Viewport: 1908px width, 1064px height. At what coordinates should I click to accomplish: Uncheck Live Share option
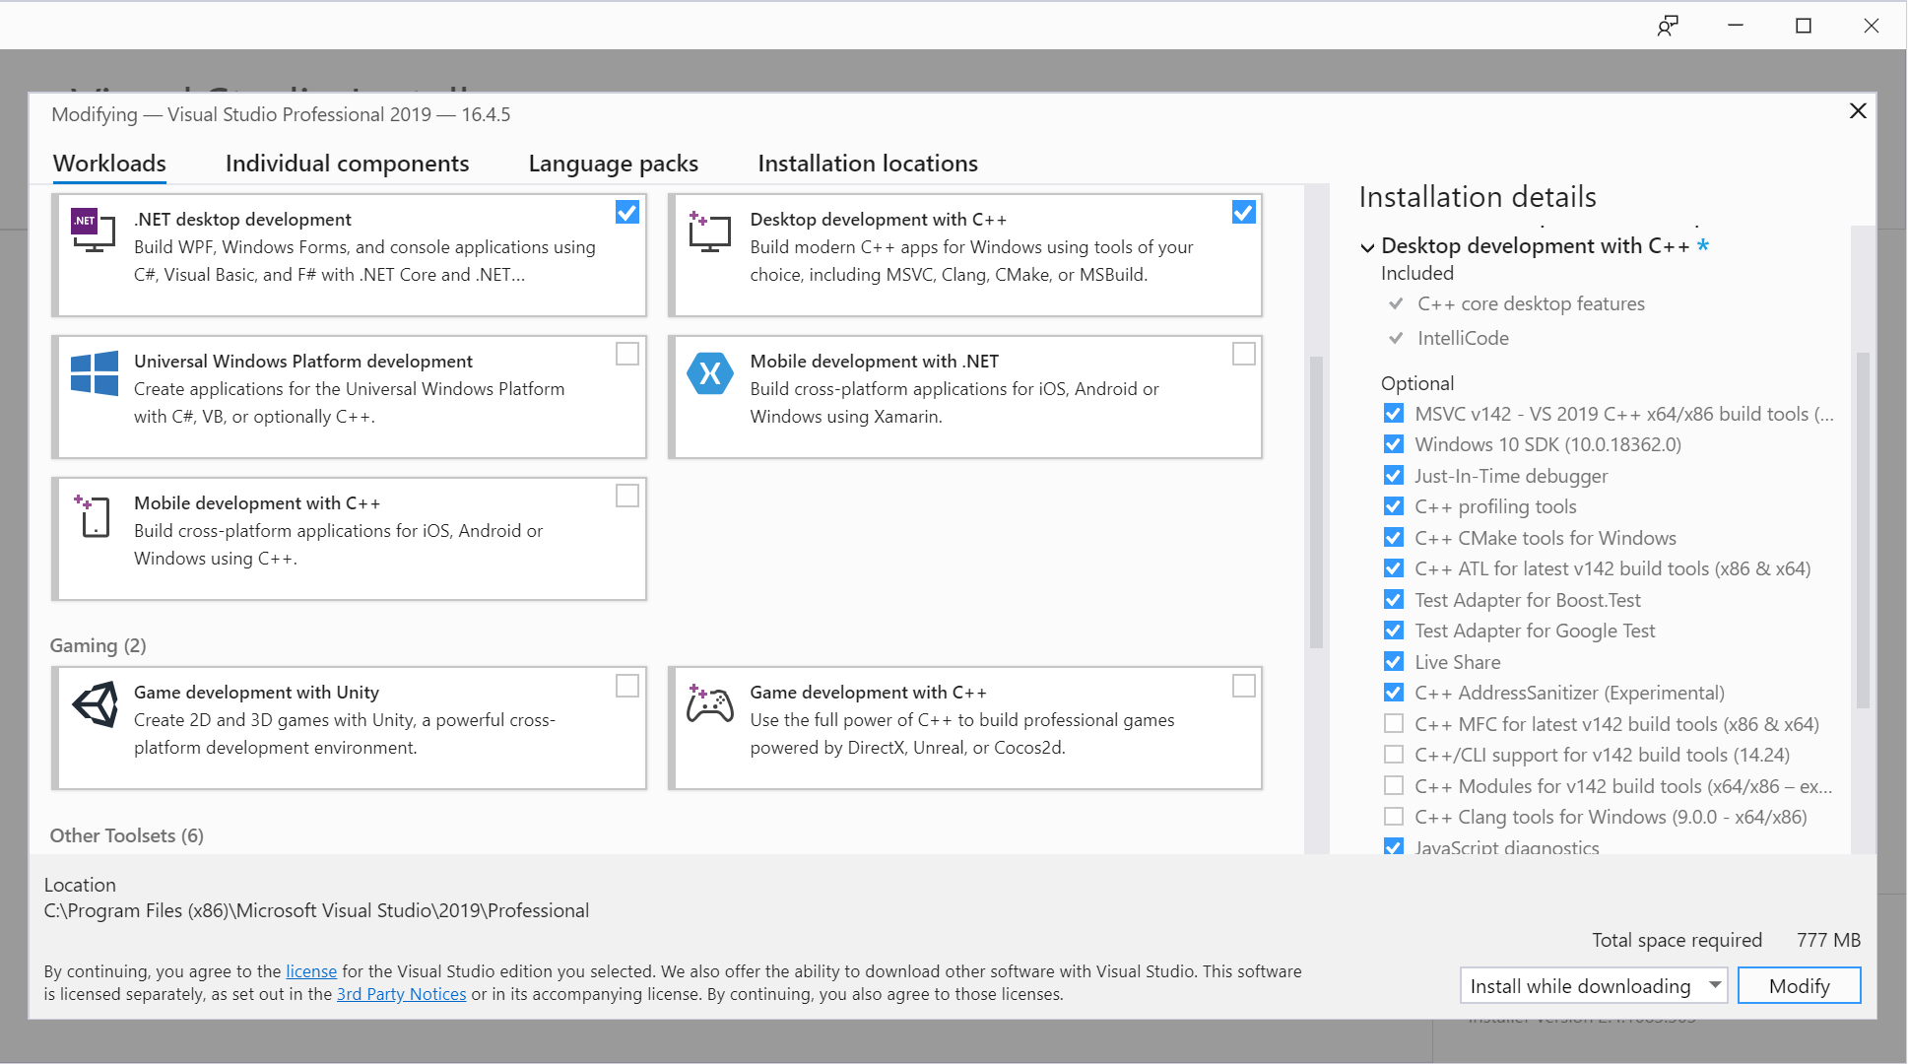click(1394, 661)
